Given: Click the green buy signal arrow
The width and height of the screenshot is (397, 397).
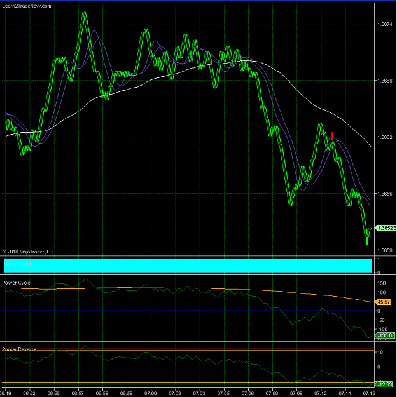Looking at the screenshot, I should coord(367,241).
